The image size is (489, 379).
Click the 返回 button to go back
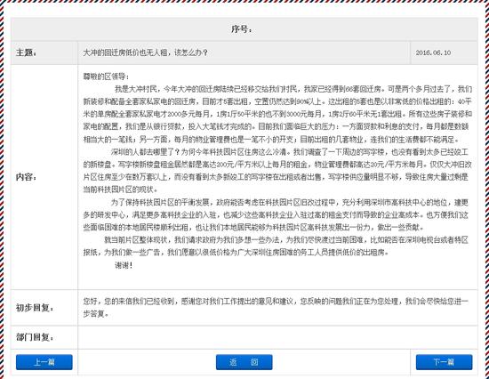(x=244, y=362)
